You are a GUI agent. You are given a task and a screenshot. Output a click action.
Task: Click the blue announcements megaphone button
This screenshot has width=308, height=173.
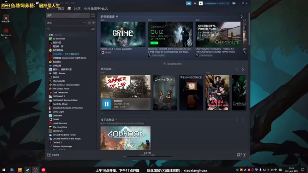click(189, 3)
